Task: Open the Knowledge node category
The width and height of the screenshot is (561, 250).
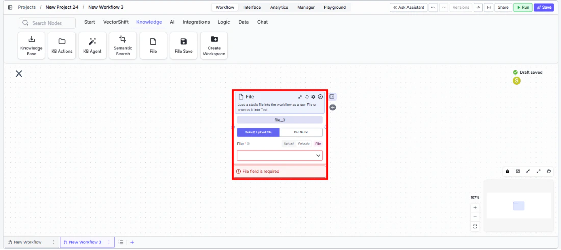Action: [149, 22]
